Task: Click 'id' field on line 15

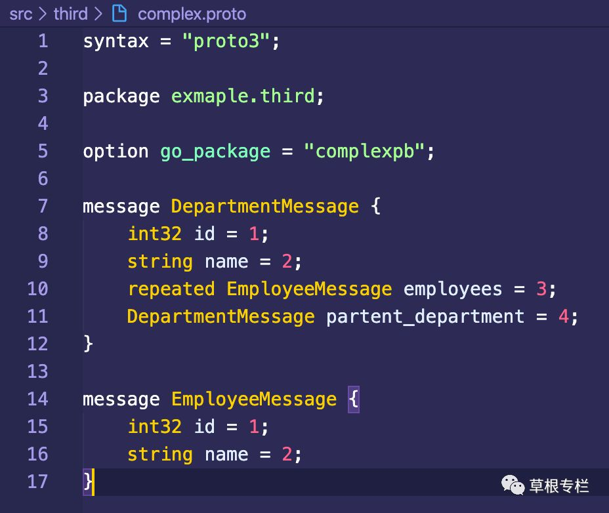Action: (x=204, y=426)
